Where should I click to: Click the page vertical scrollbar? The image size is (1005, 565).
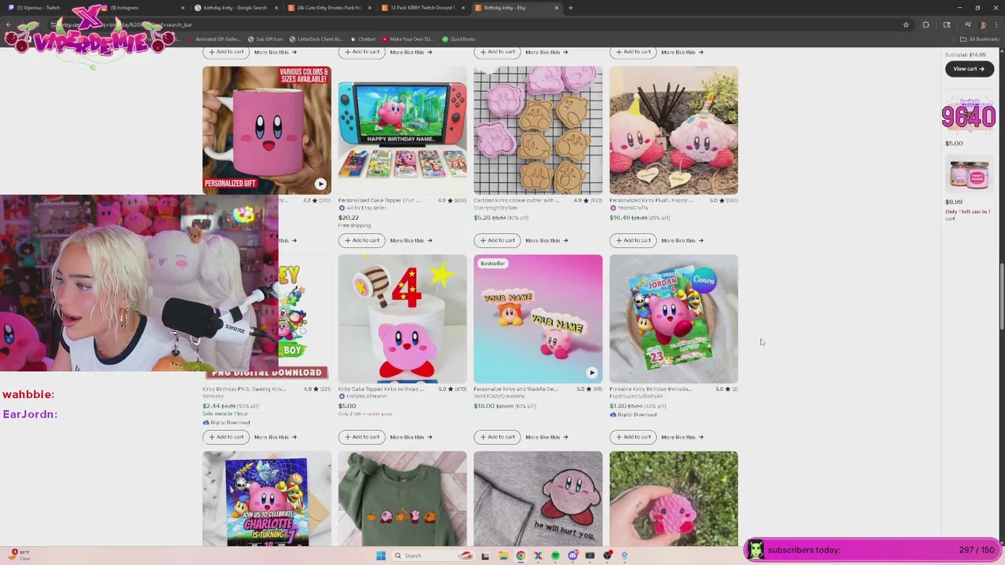[1001, 298]
